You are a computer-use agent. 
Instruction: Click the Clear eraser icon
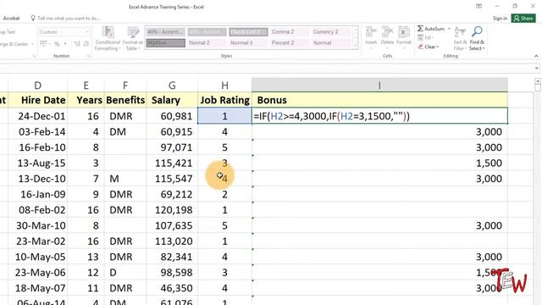click(420, 47)
